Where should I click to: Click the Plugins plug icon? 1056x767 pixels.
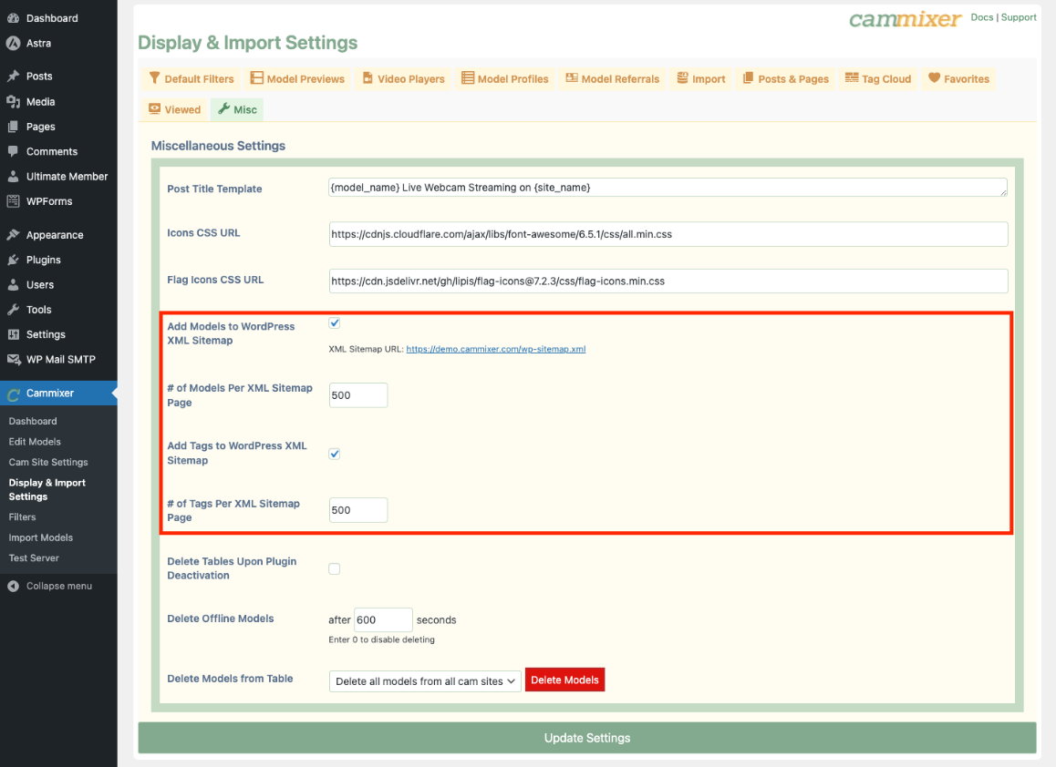(x=13, y=260)
